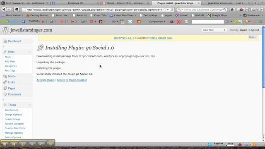Open Site Options under Thesis
This screenshot has height=149, width=265.
pyautogui.click(x=12, y=110)
